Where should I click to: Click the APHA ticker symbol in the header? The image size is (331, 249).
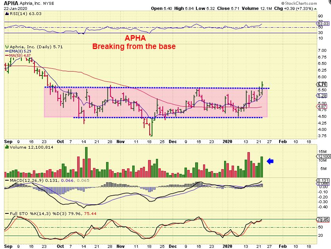(x=11, y=3)
